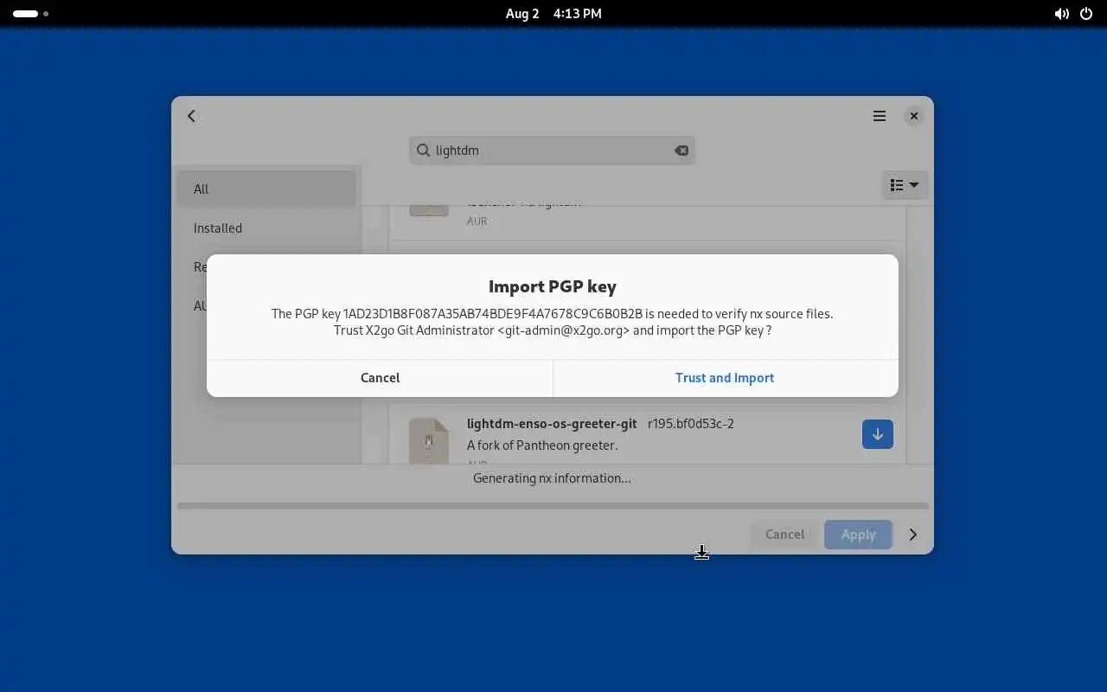Go back using the header arrow

[x=192, y=116]
